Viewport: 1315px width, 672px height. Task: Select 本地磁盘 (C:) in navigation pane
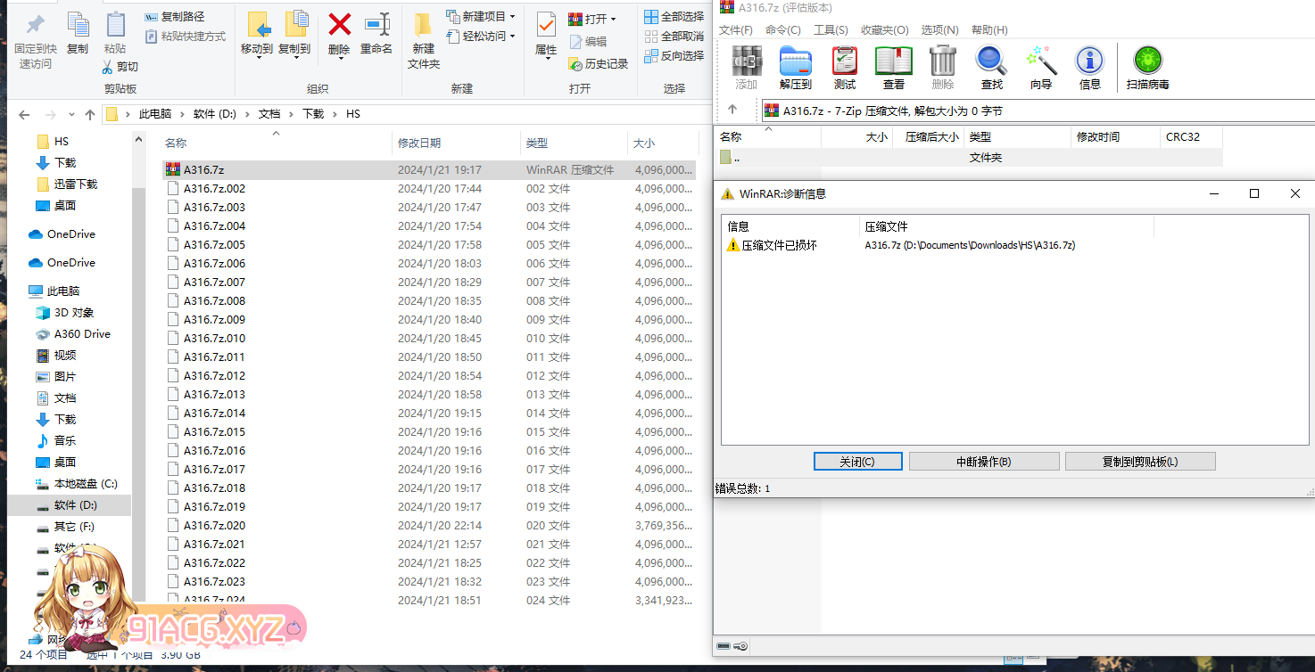pyautogui.click(x=86, y=484)
